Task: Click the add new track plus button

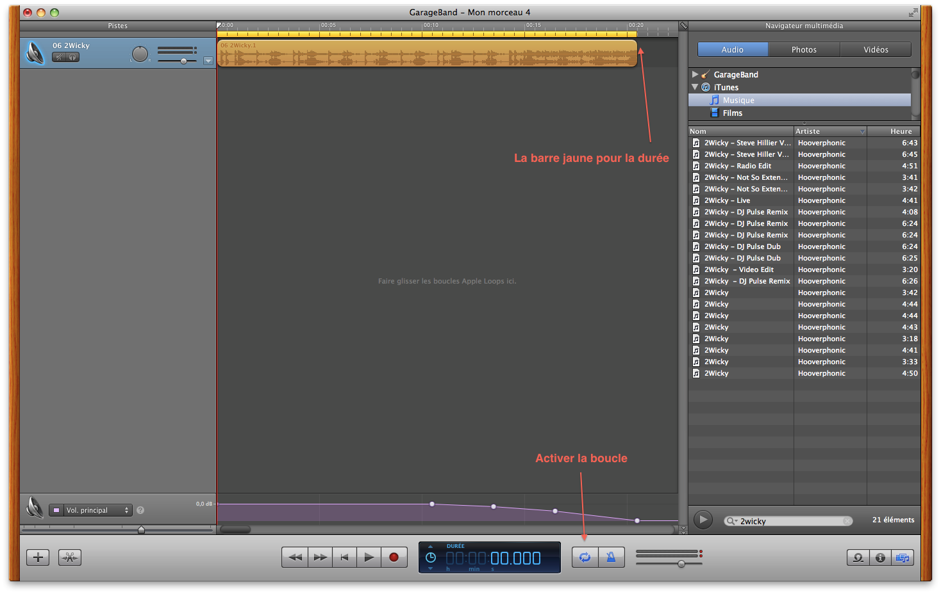Action: point(38,558)
